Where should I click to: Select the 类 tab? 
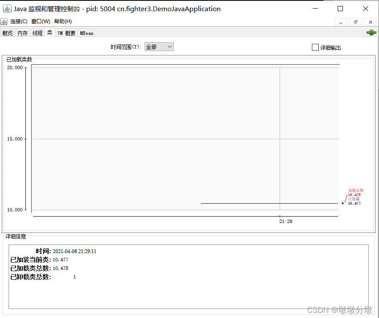tap(50, 33)
